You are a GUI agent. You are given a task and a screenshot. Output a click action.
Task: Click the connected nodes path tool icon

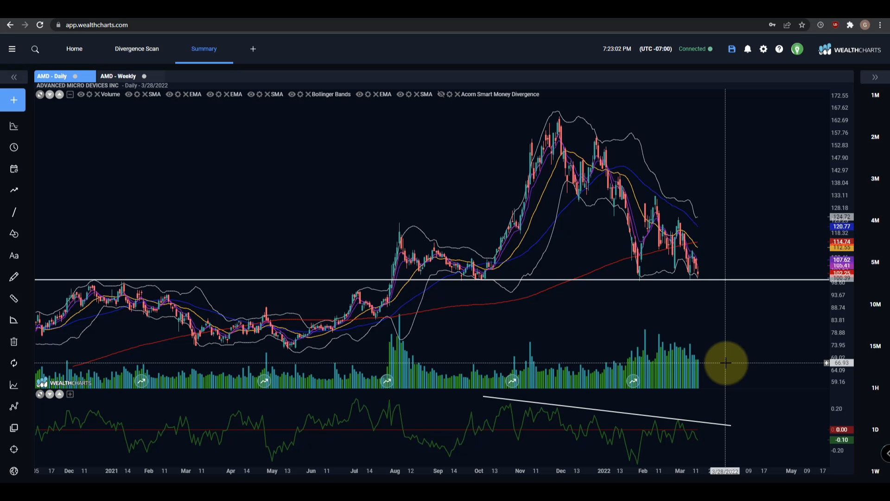click(x=14, y=406)
